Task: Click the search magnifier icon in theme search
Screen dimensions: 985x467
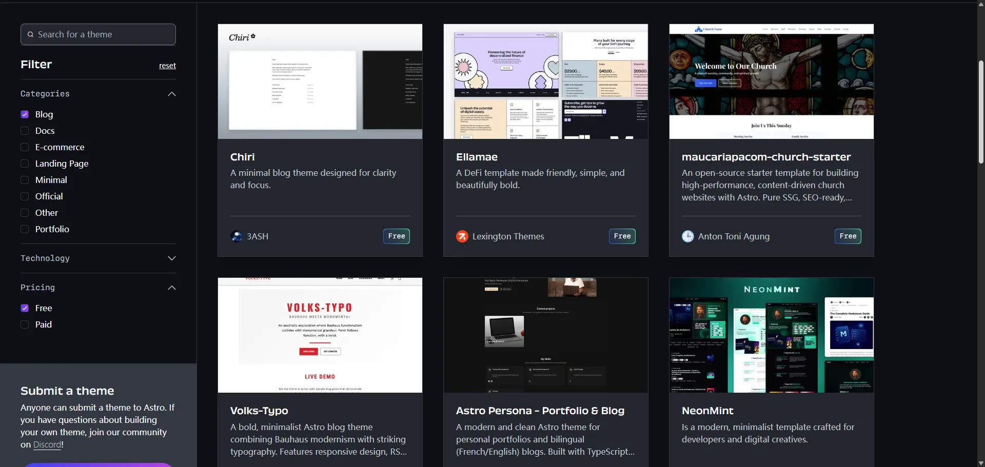Action: (31, 34)
